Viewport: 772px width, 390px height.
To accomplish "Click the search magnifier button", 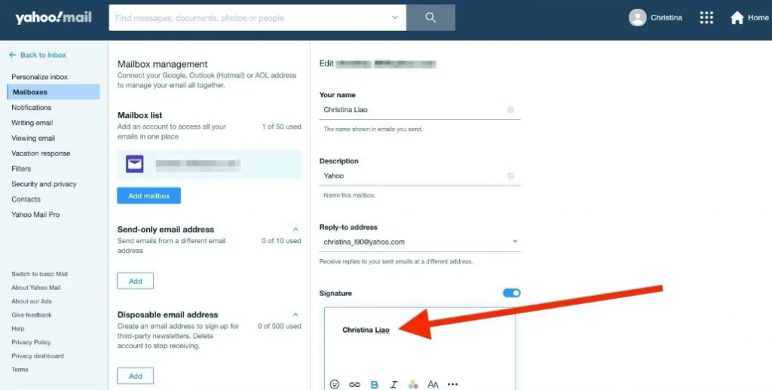I will 430,18.
